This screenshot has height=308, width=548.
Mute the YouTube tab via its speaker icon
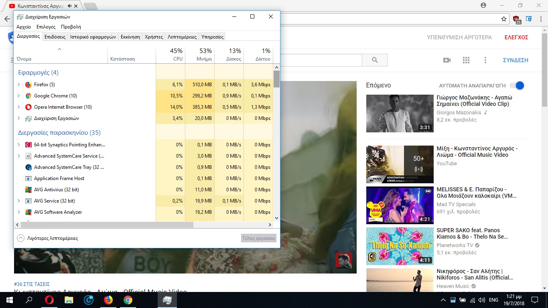tap(70, 6)
